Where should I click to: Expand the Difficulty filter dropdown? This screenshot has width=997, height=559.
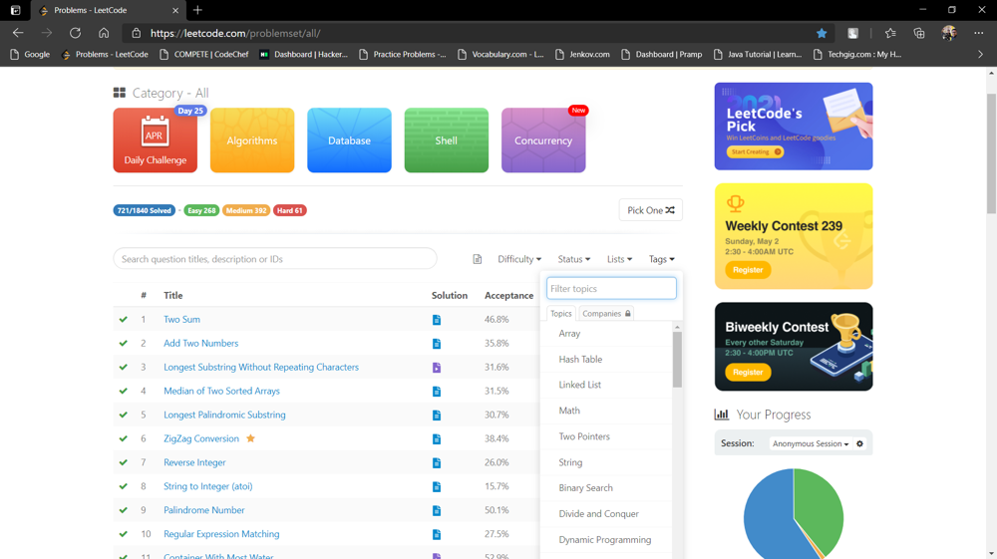519,259
